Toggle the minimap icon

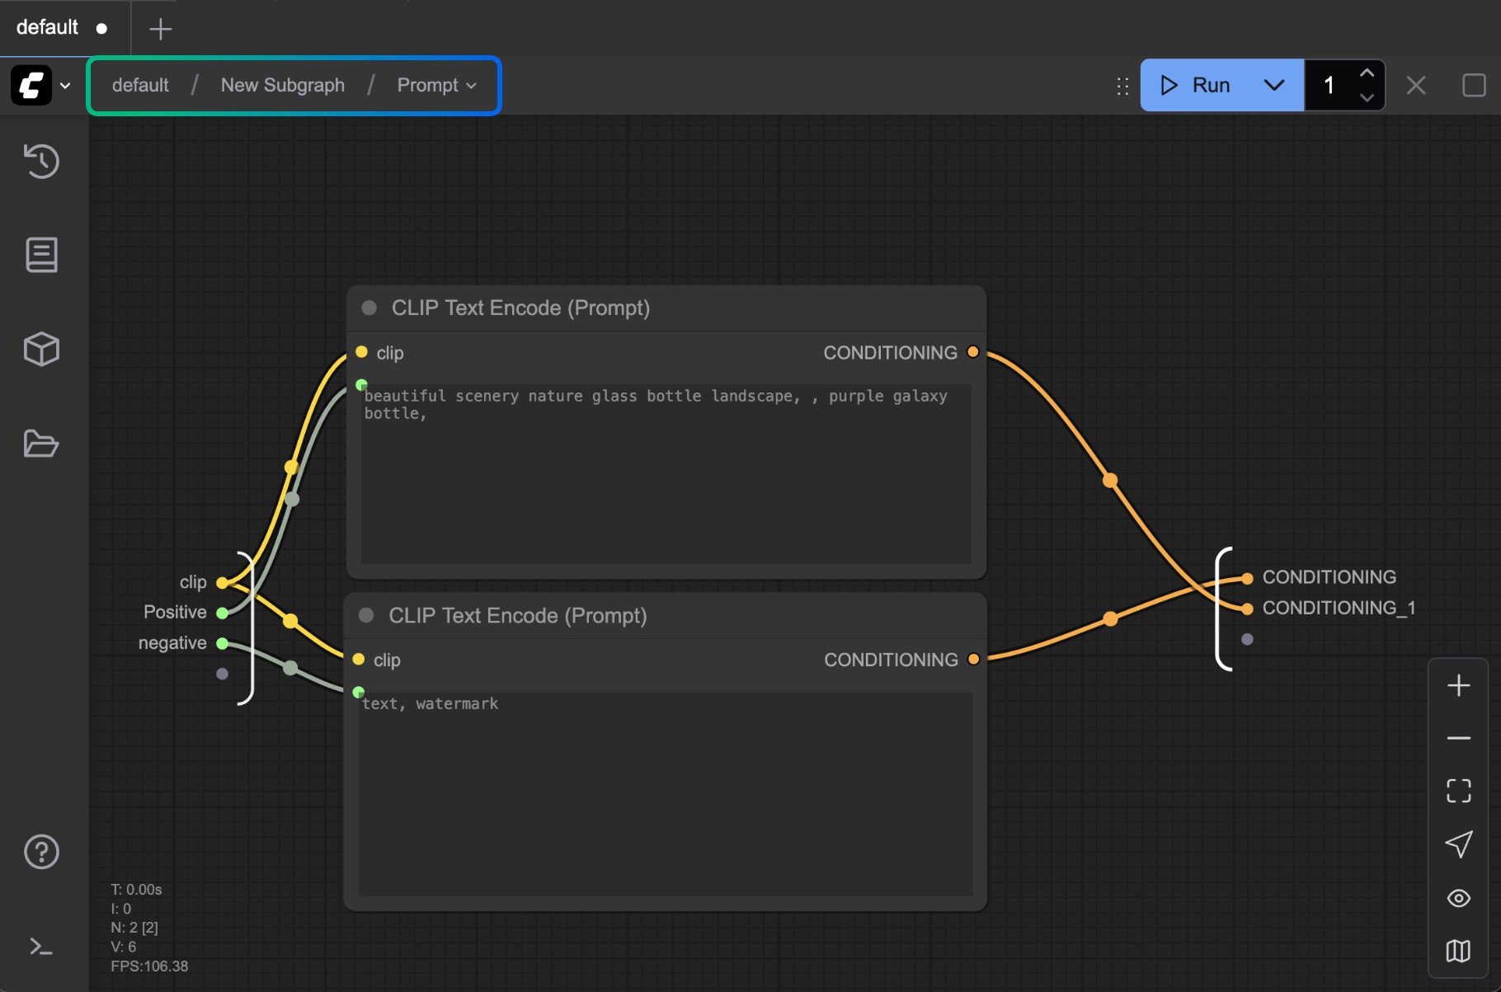[x=1458, y=951]
